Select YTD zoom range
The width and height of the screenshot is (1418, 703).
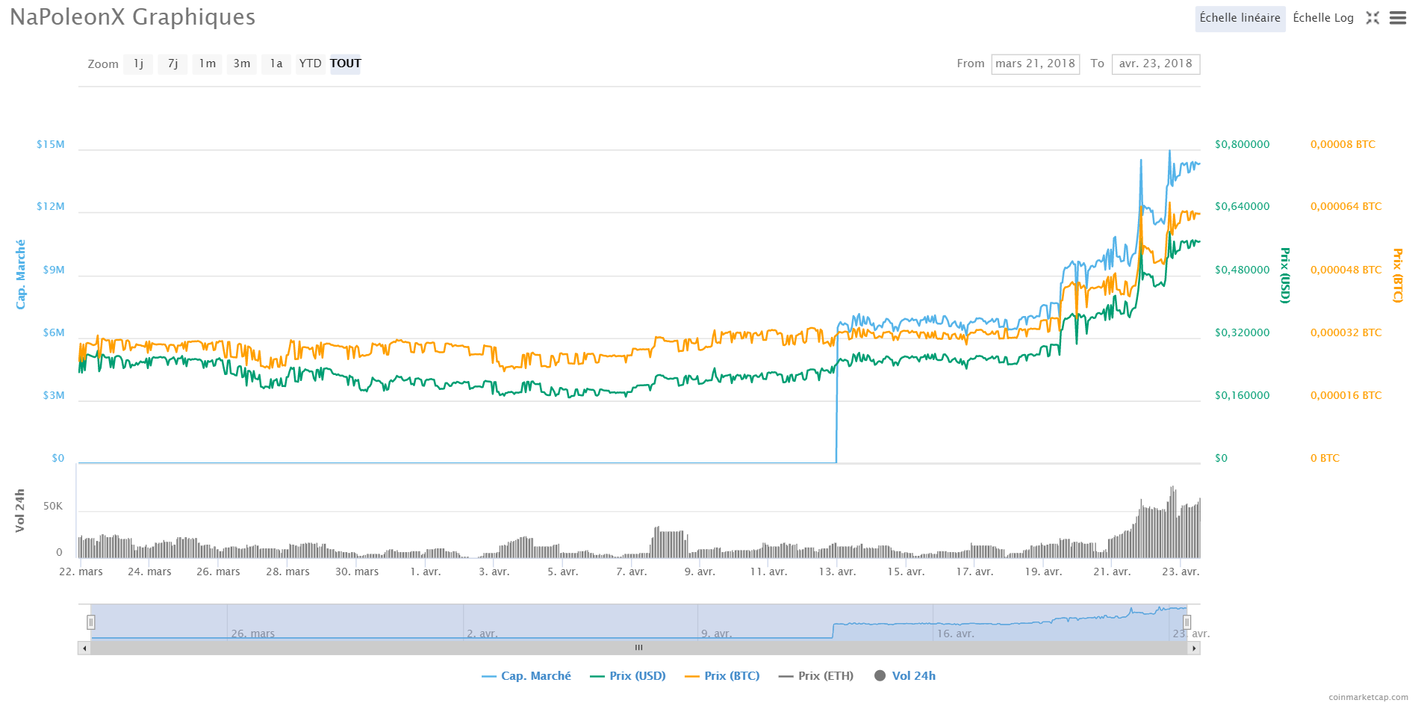tap(310, 64)
